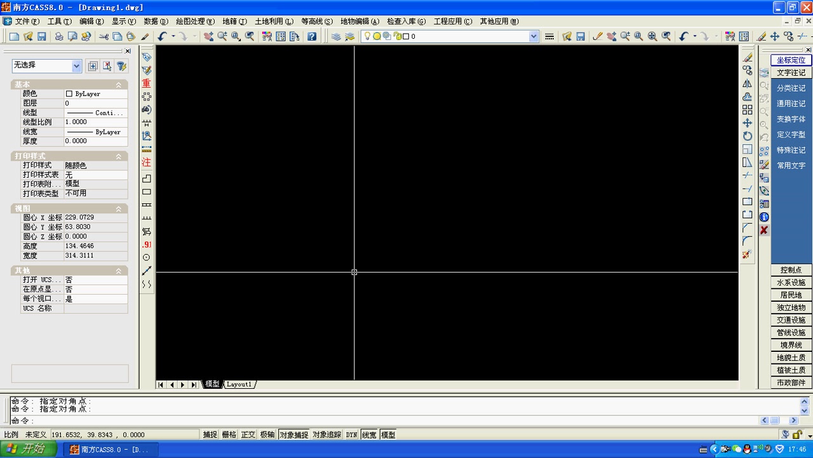Click the .91 elevation point icon
This screenshot has width=813, height=458.
147,245
